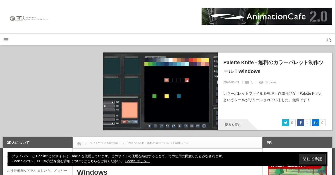Share article on Twitter
This screenshot has height=175, width=335.
click(285, 123)
